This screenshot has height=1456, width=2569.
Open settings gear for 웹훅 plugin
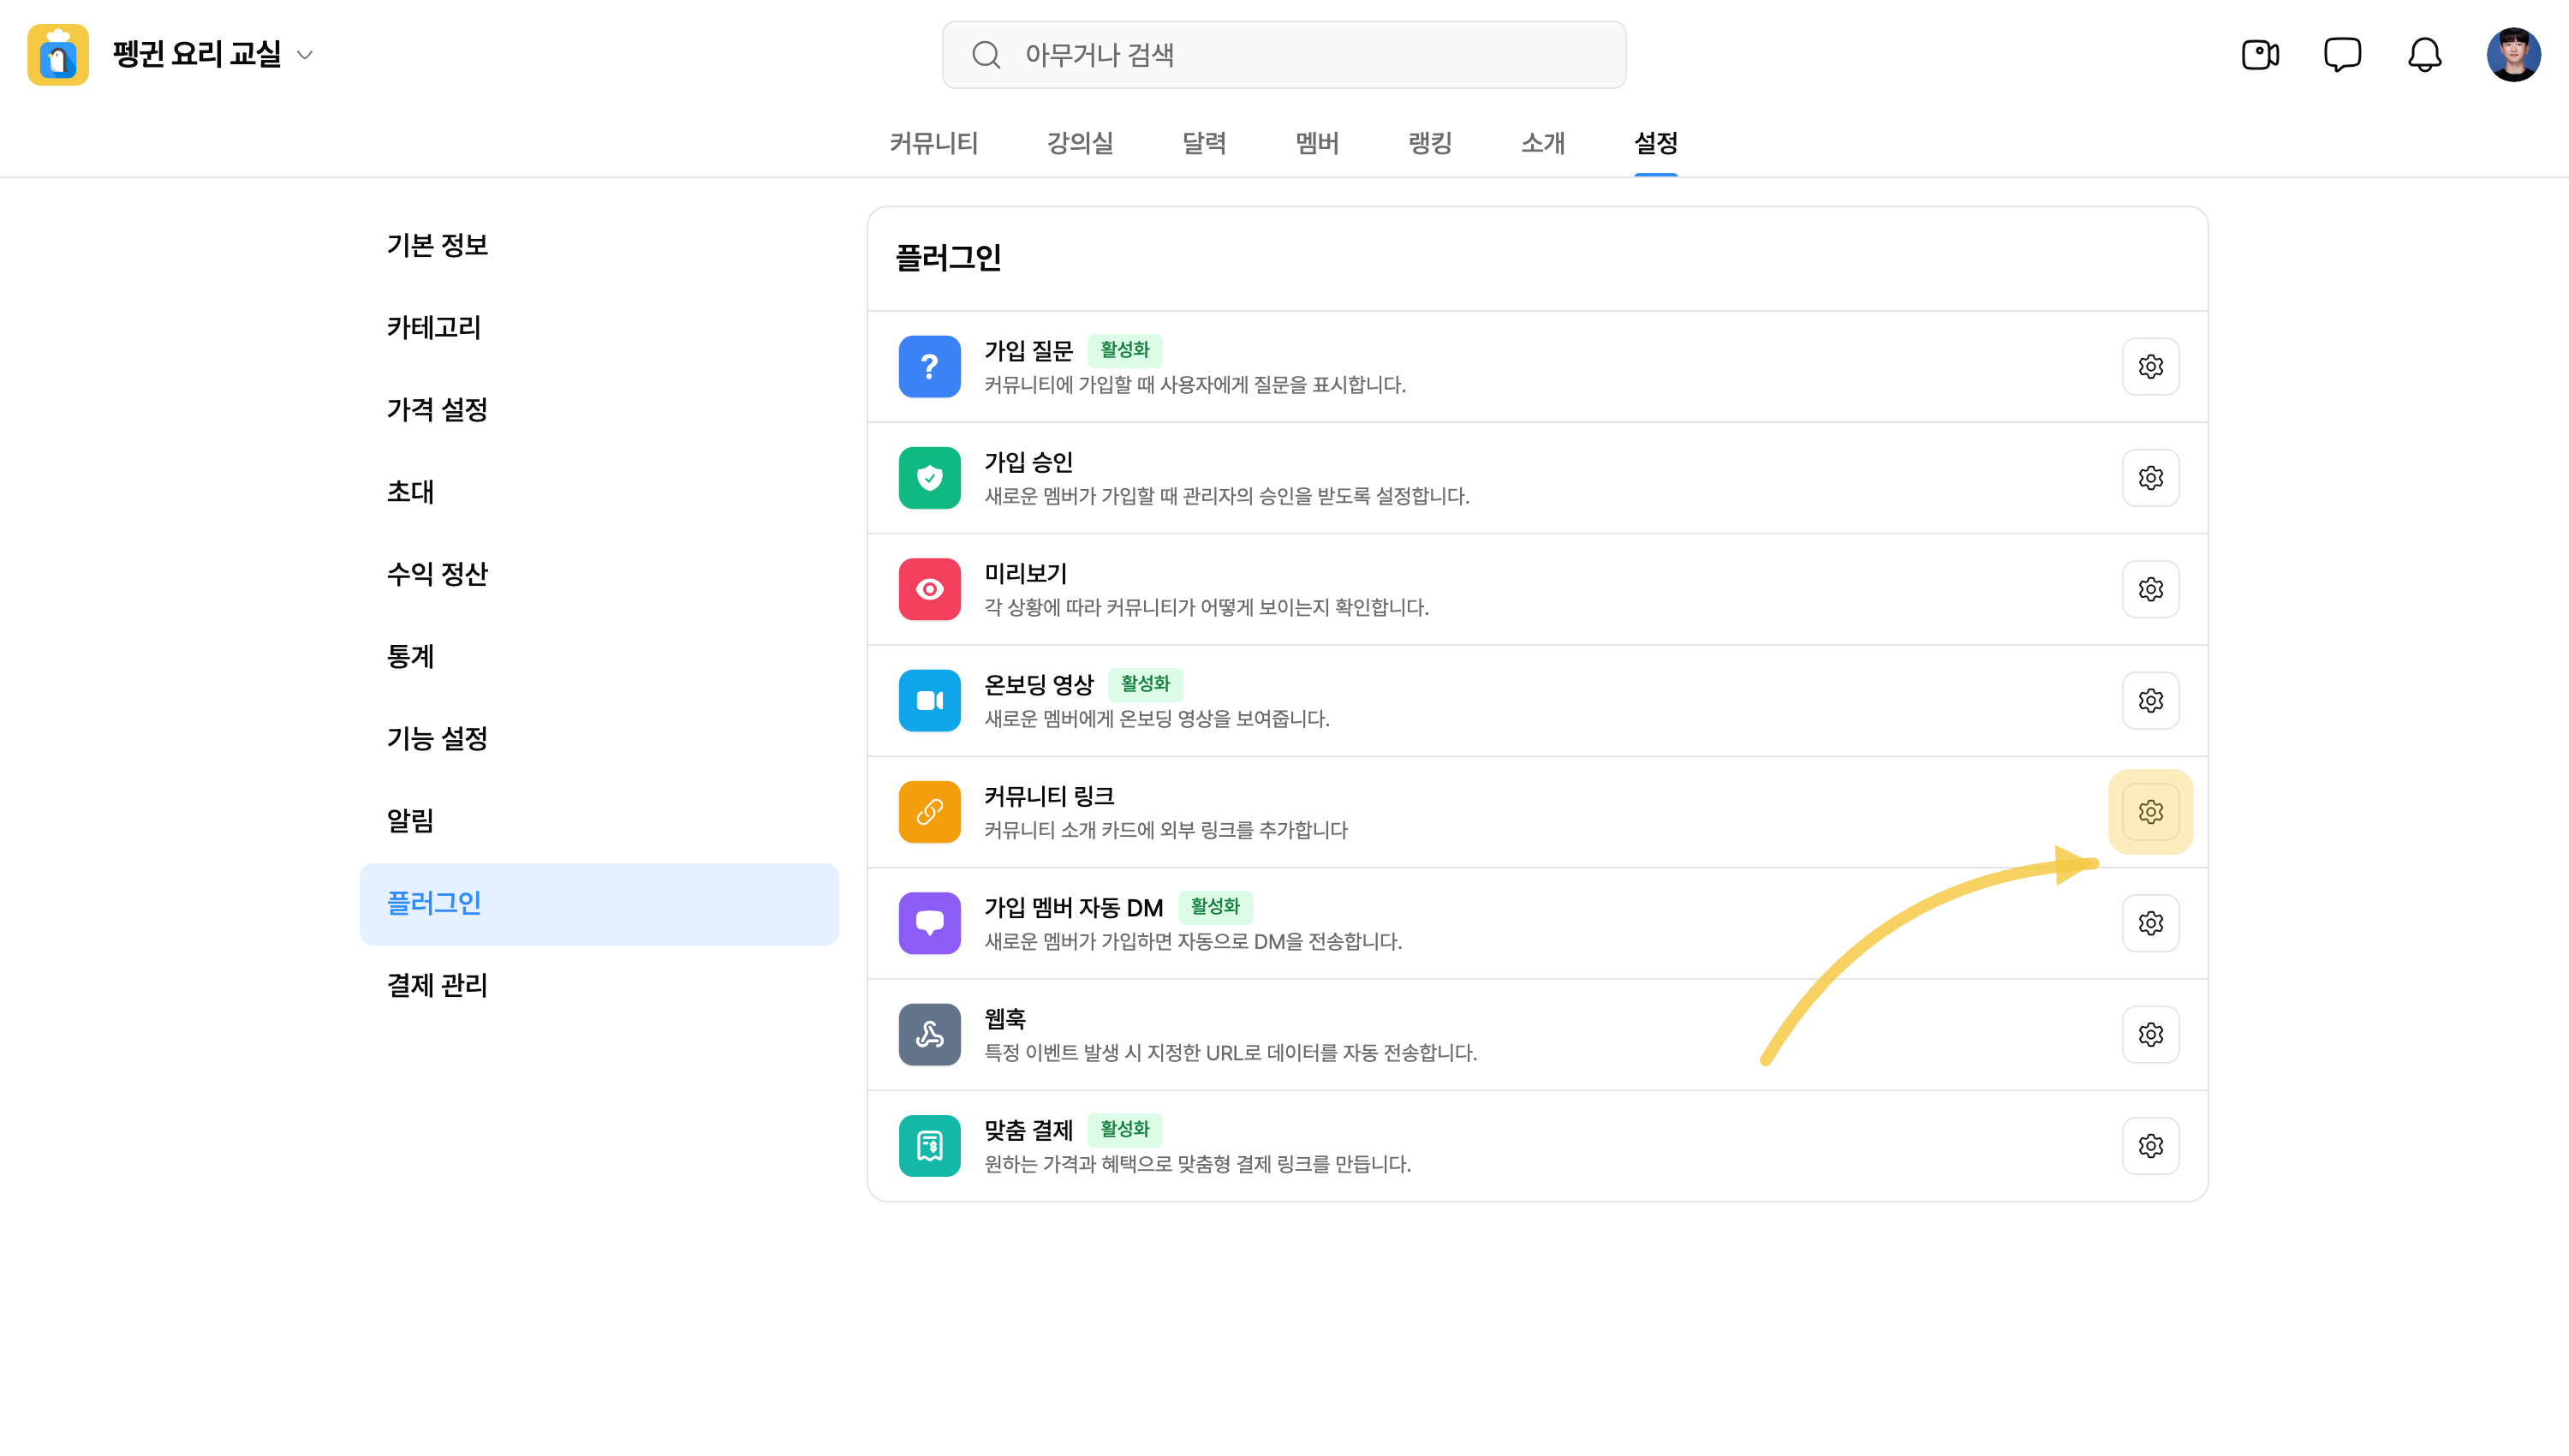tap(2150, 1034)
